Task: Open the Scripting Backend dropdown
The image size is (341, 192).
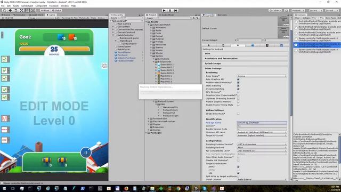Action: pyautogui.click(x=262, y=147)
